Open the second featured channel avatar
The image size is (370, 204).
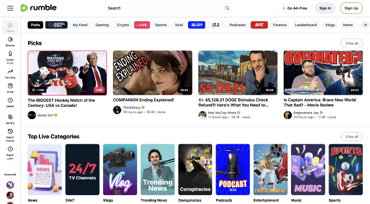10,195
